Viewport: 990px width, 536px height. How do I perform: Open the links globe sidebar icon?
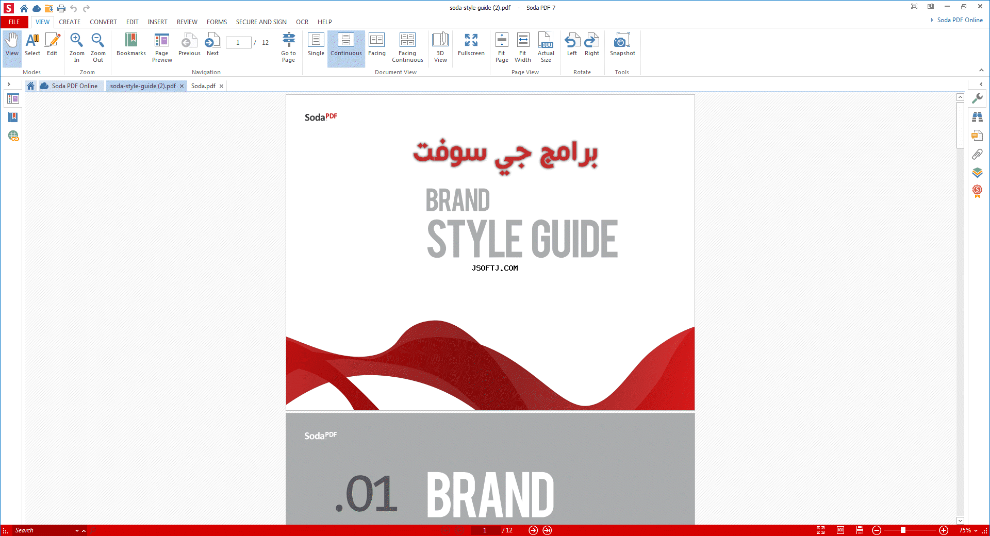[13, 136]
